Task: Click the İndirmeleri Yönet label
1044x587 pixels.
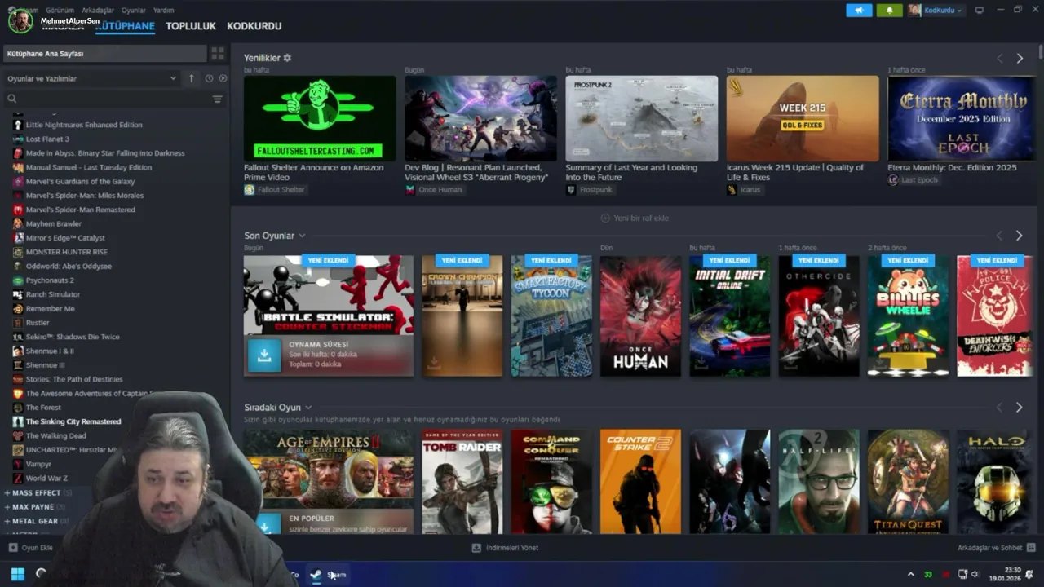Action: coord(512,548)
